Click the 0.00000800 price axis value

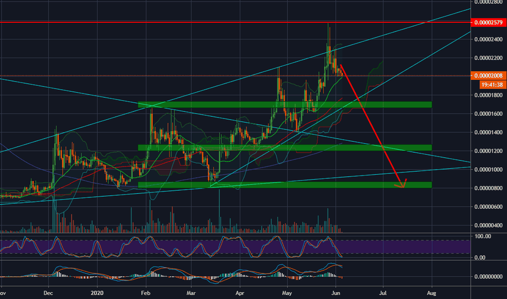click(x=489, y=188)
